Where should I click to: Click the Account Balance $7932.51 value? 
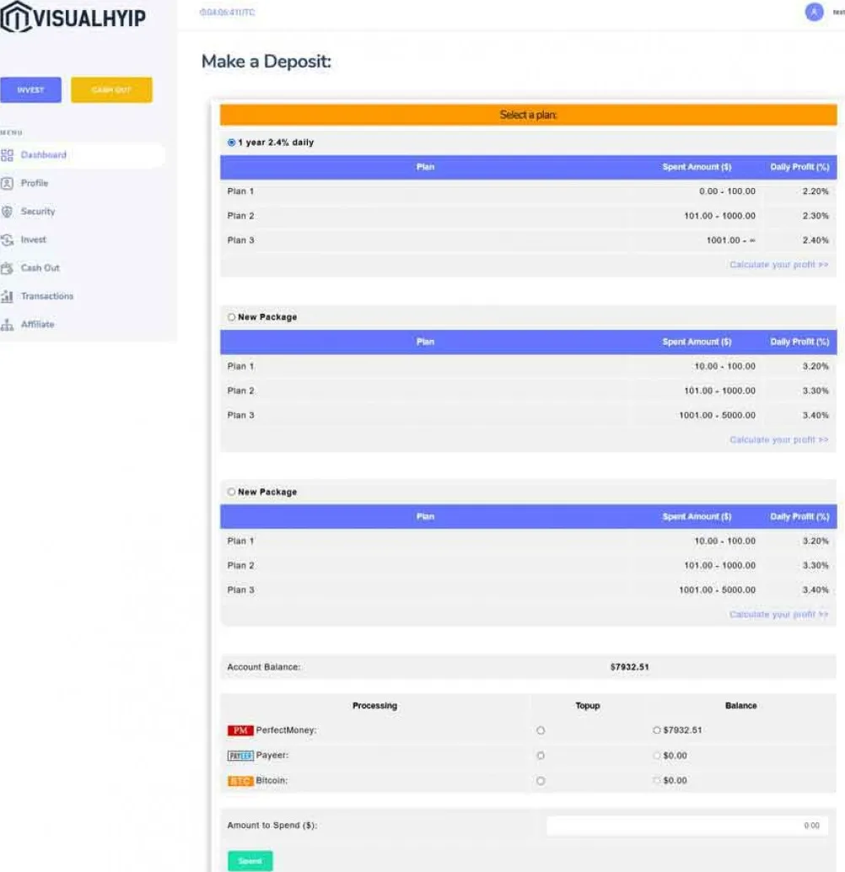point(629,667)
